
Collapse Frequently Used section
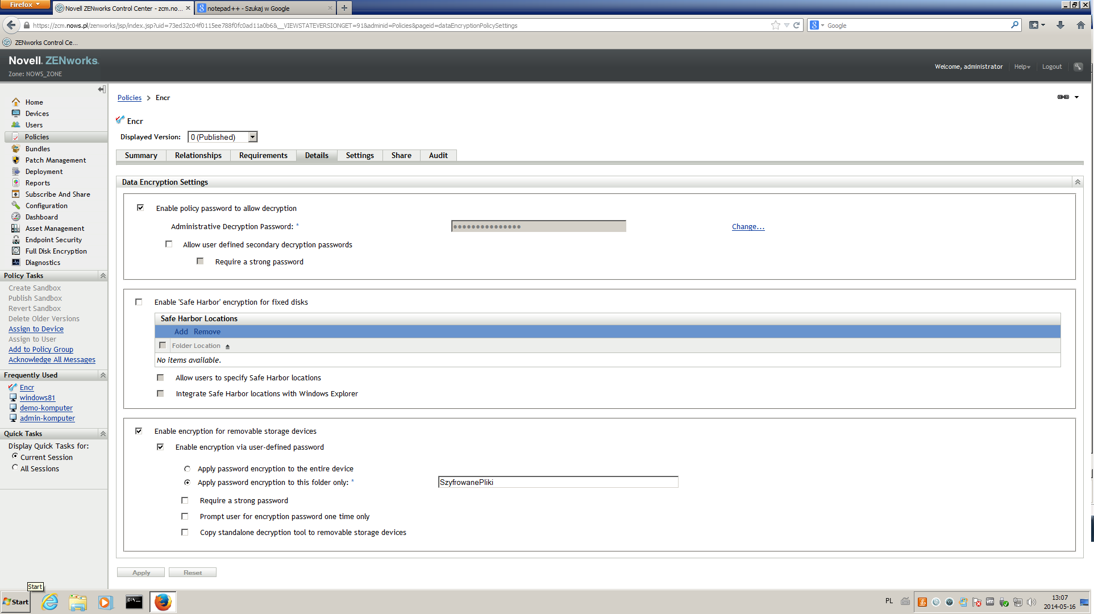coord(103,375)
